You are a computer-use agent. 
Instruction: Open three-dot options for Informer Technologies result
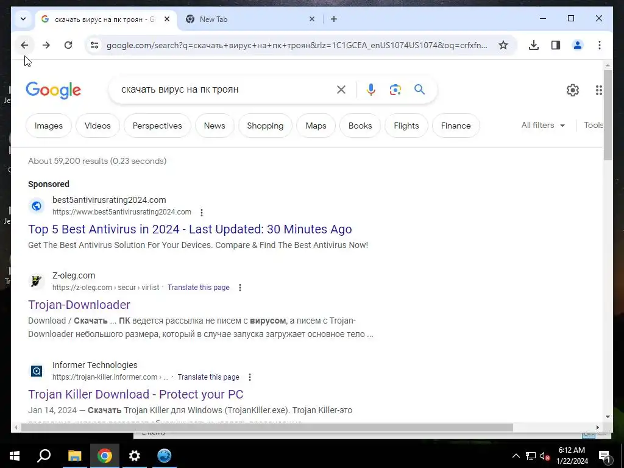coord(249,377)
